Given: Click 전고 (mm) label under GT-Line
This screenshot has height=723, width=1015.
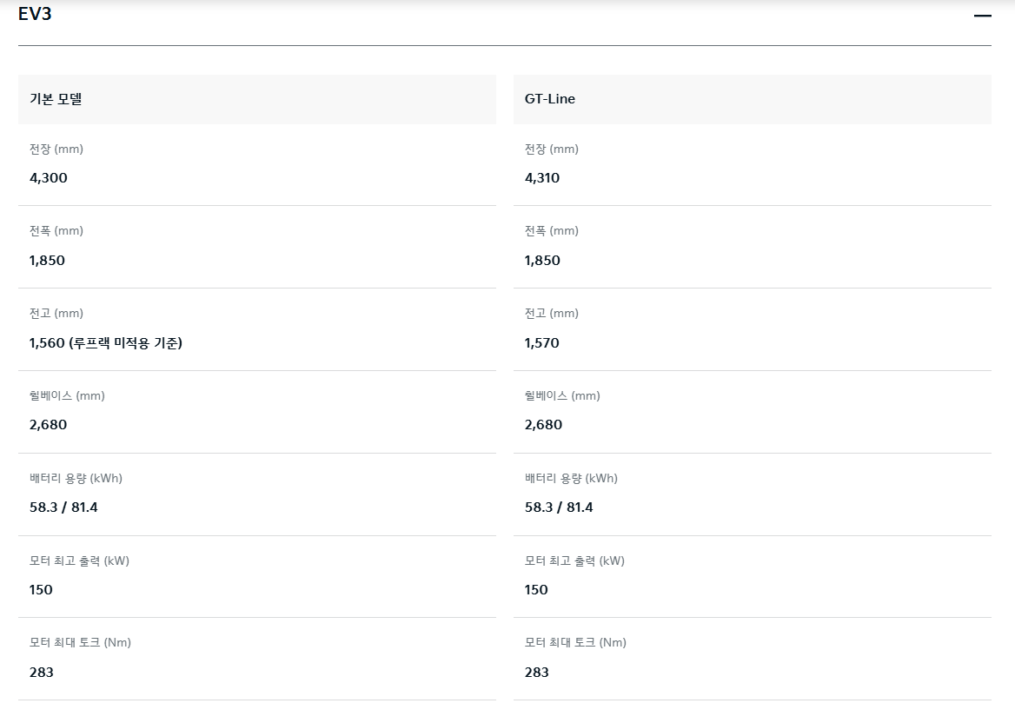Looking at the screenshot, I should pos(552,314).
